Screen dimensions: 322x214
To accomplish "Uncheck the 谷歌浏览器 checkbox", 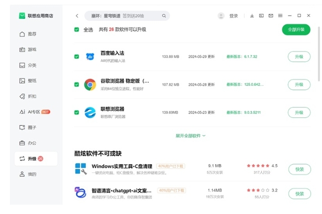I will coord(76,85).
